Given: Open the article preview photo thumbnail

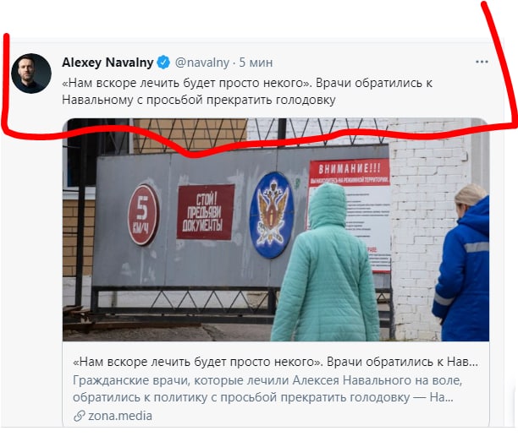Looking at the screenshot, I should (x=276, y=230).
